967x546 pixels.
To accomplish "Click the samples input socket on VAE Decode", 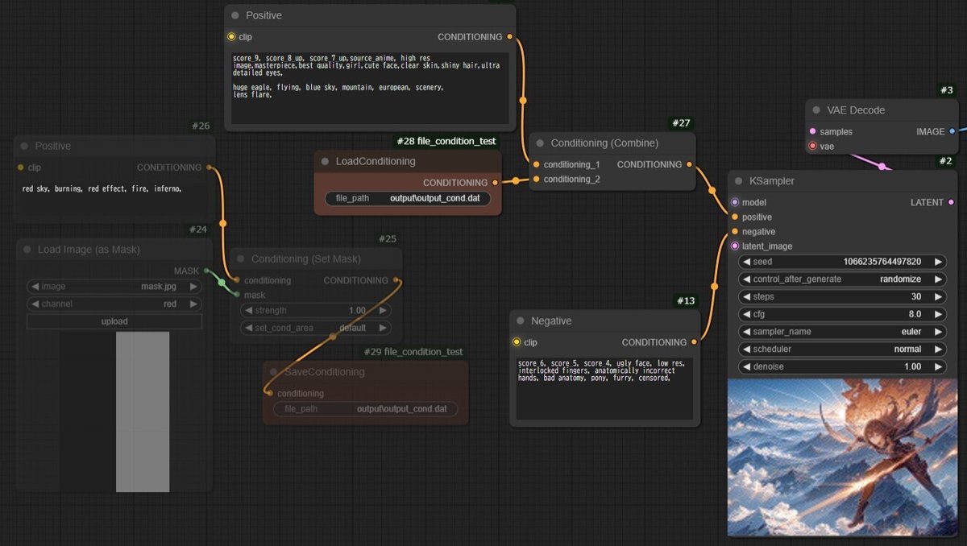I will click(x=814, y=131).
